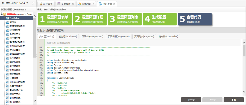Collapse the sidebar with double-arrow icon

[x=33, y=4]
